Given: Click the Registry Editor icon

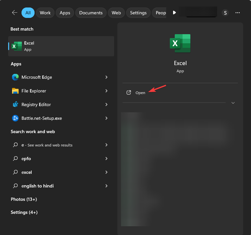Looking at the screenshot, I should pos(15,104).
